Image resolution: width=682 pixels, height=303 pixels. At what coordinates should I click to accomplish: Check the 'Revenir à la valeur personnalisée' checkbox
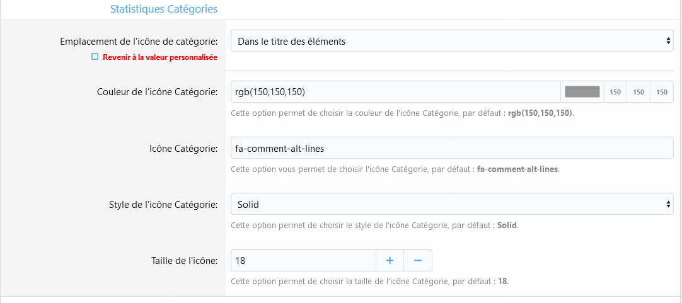(x=95, y=57)
